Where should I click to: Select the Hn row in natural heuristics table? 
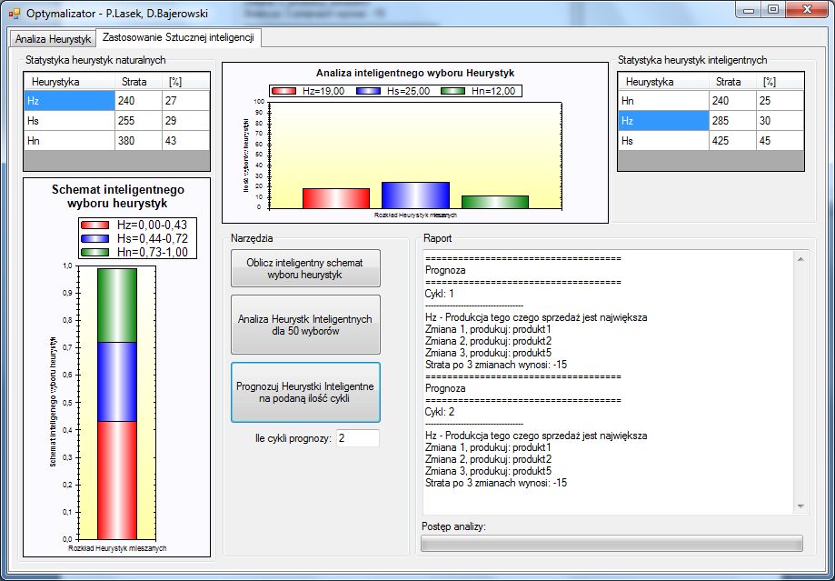click(116, 141)
